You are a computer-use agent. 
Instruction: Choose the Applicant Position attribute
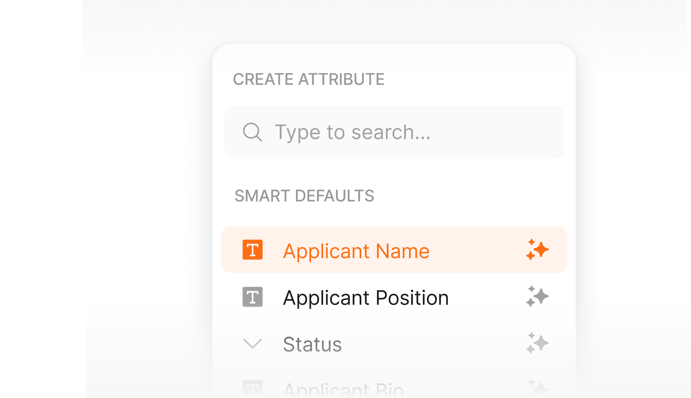(x=366, y=297)
